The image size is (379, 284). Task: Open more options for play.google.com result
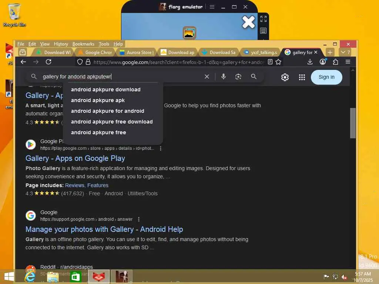pos(161,148)
